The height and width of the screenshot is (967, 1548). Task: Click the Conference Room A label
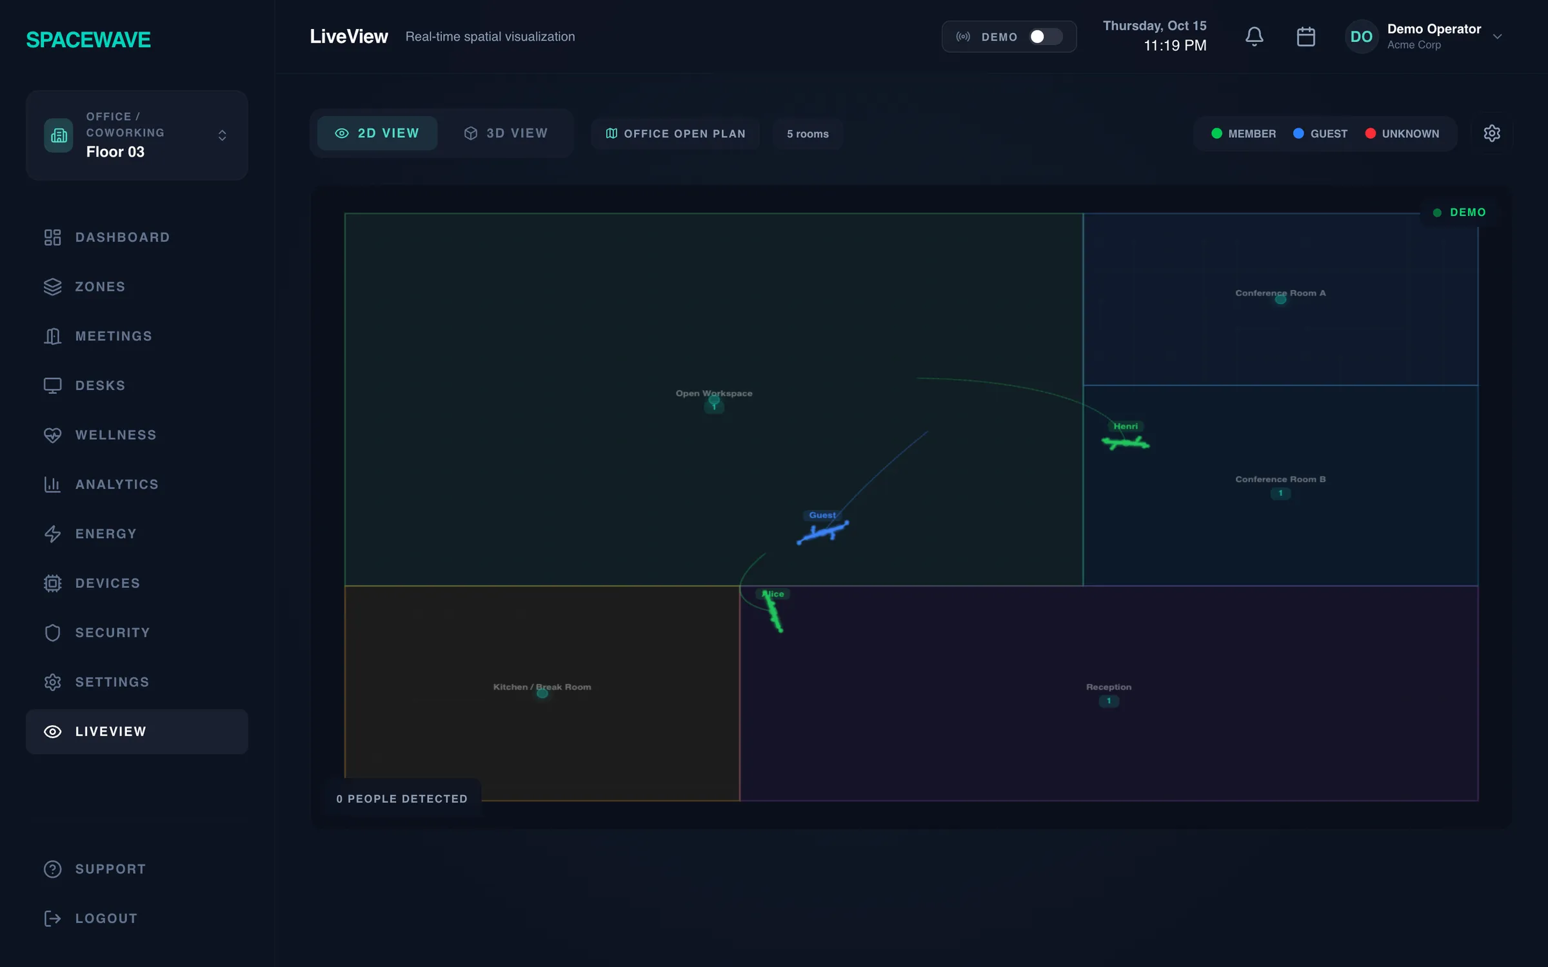1280,293
